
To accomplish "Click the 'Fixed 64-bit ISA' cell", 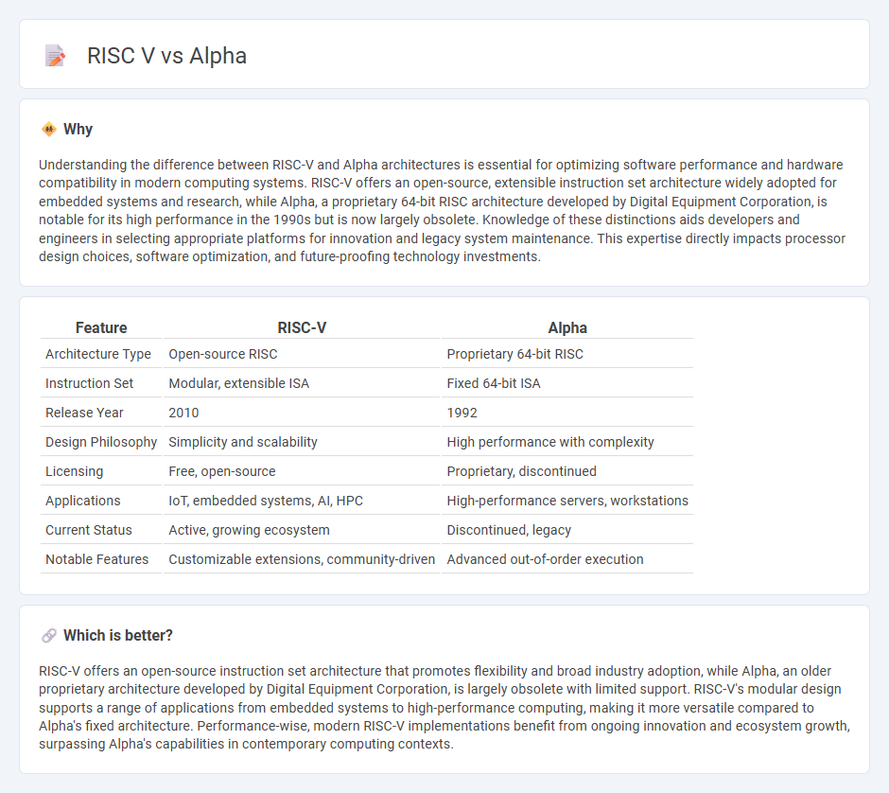I will [x=567, y=383].
